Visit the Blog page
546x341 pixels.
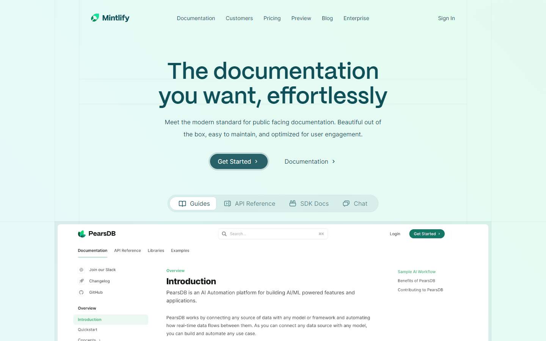(x=327, y=18)
